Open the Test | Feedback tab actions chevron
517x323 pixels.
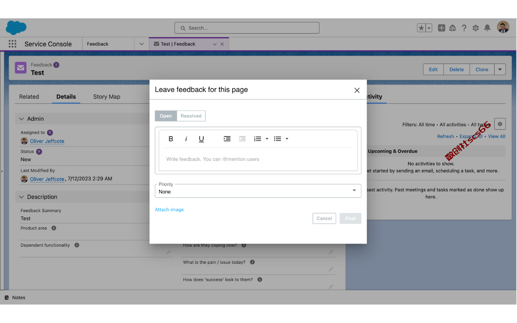coord(215,44)
